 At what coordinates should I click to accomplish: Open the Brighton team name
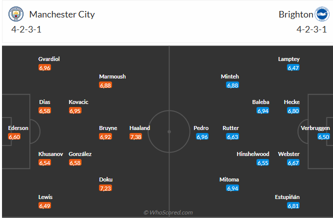[x=296, y=14]
